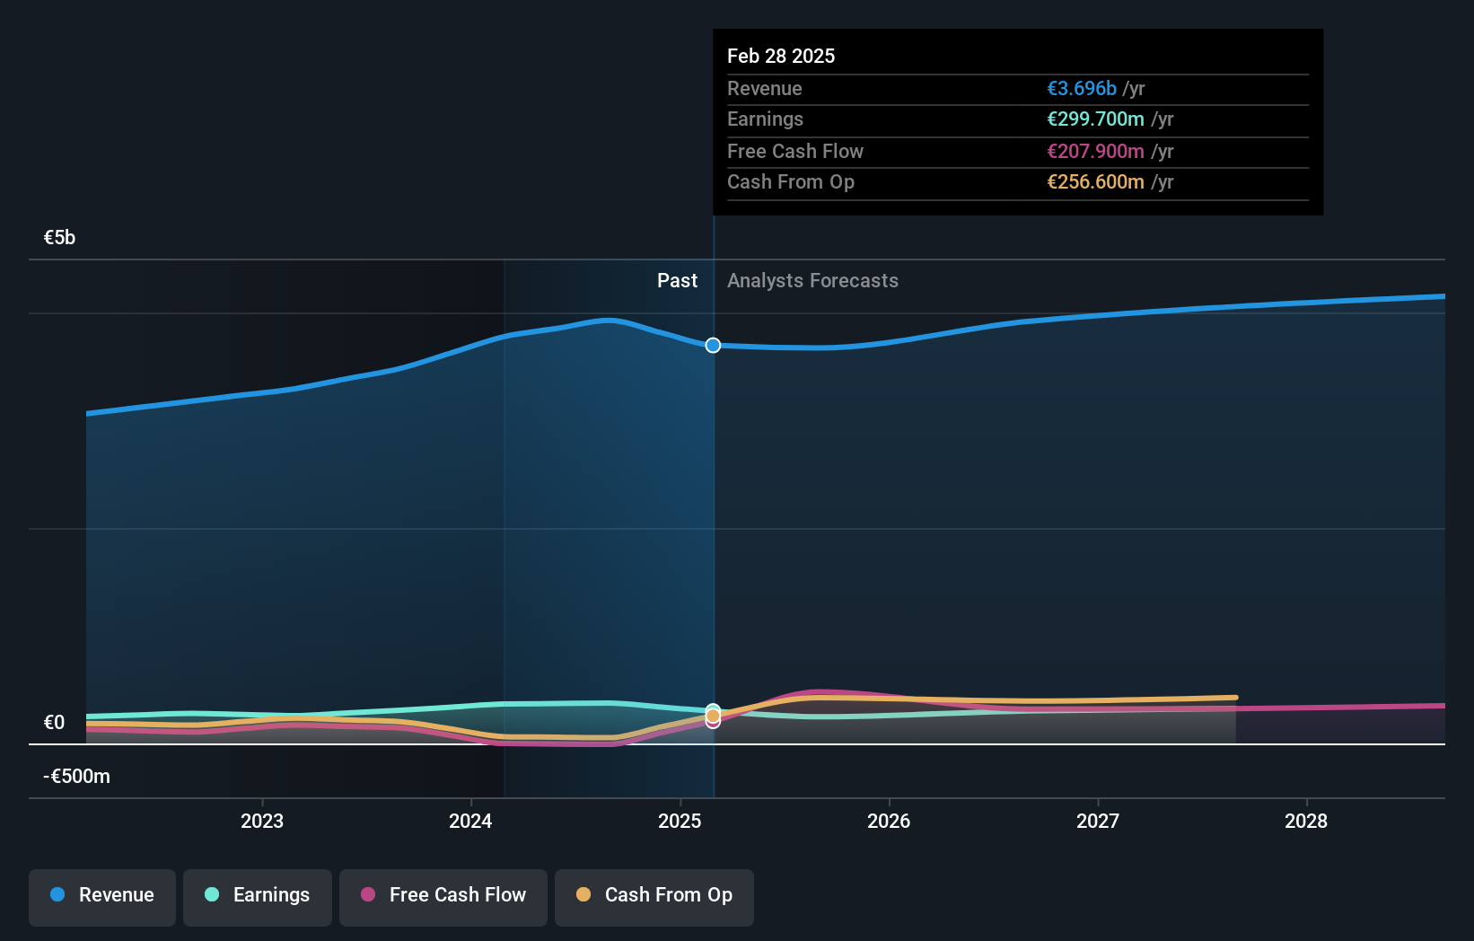
Task: Select the Earnings marker at the forecast divider
Action: [x=712, y=710]
